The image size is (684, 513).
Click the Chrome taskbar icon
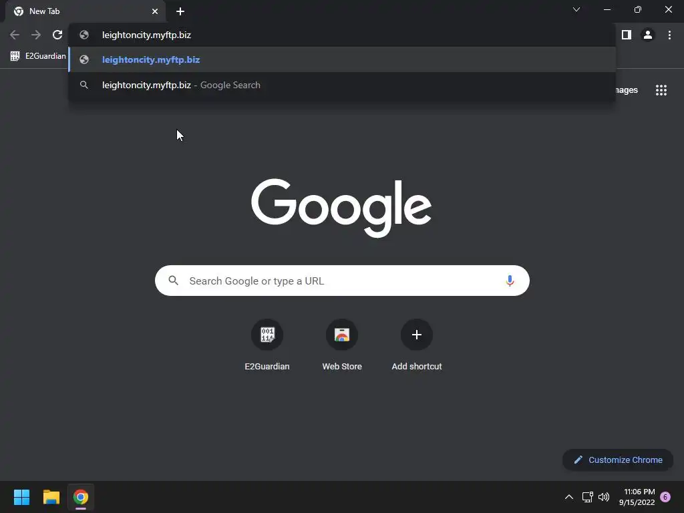click(x=81, y=497)
